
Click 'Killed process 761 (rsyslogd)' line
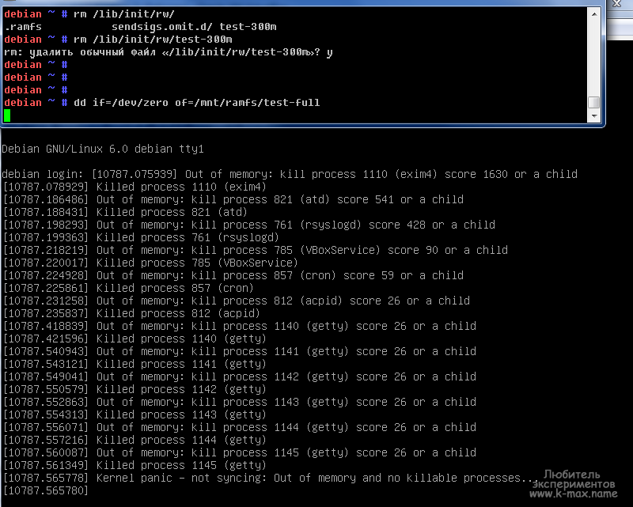pyautogui.click(x=141, y=237)
